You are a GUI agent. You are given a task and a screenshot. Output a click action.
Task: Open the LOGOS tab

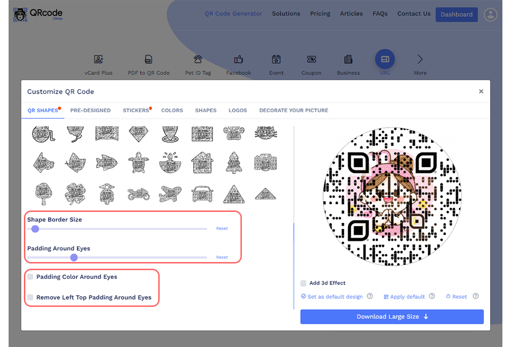click(238, 110)
